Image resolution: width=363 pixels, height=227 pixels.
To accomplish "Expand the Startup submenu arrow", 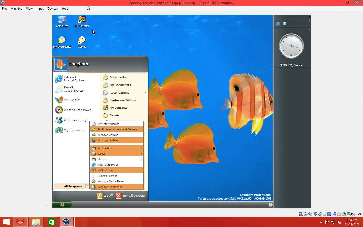I will point(141,159).
